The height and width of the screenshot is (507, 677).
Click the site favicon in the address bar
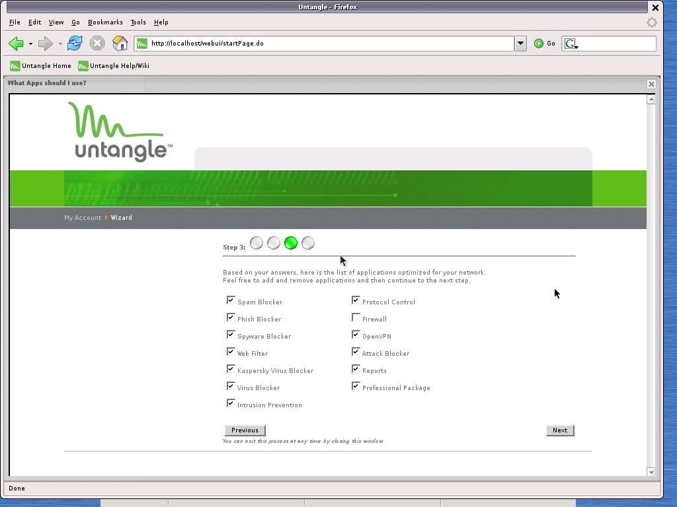click(142, 44)
